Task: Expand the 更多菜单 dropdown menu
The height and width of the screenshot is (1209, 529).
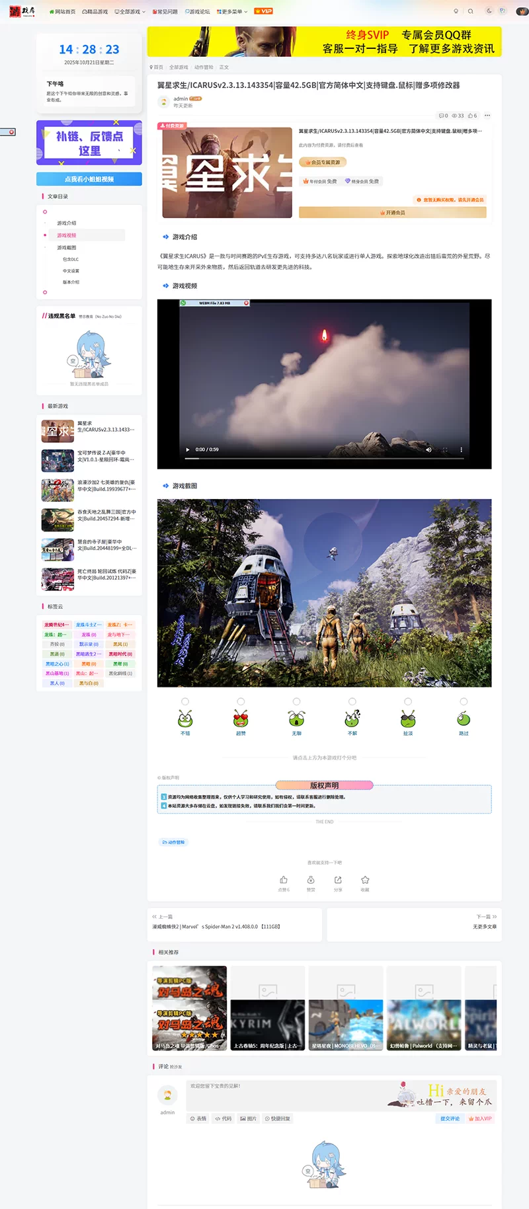Action: [x=232, y=11]
